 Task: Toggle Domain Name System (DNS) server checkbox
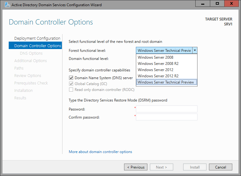71,78
